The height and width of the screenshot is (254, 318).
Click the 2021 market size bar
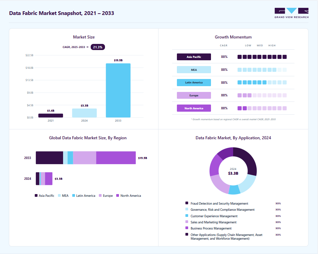(51, 115)
